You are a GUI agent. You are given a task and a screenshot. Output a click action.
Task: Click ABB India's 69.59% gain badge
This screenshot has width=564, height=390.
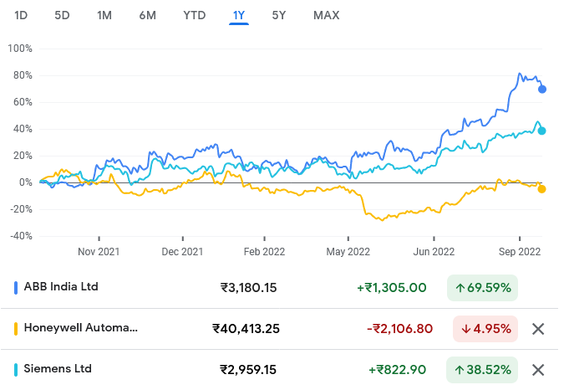click(483, 288)
